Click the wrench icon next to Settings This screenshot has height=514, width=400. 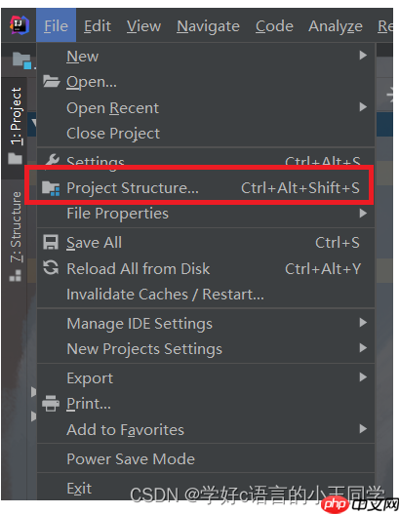click(x=52, y=160)
